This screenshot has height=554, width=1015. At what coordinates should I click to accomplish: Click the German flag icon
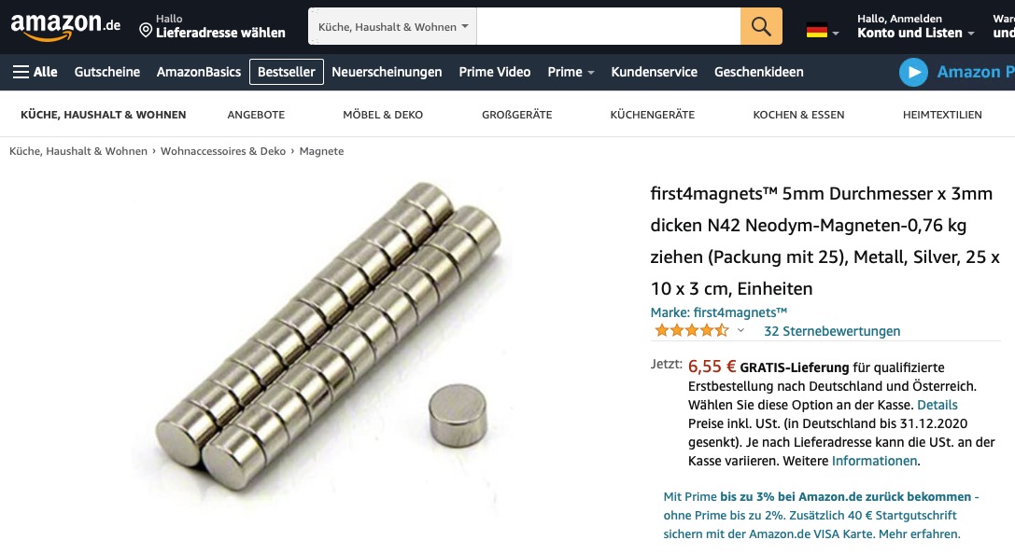[817, 31]
